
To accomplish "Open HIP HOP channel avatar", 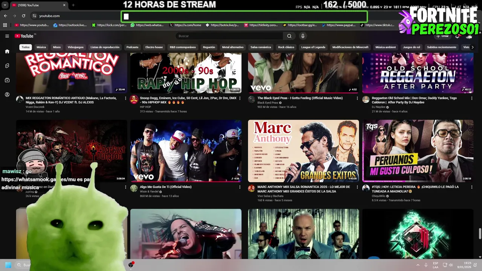I will [x=134, y=99].
